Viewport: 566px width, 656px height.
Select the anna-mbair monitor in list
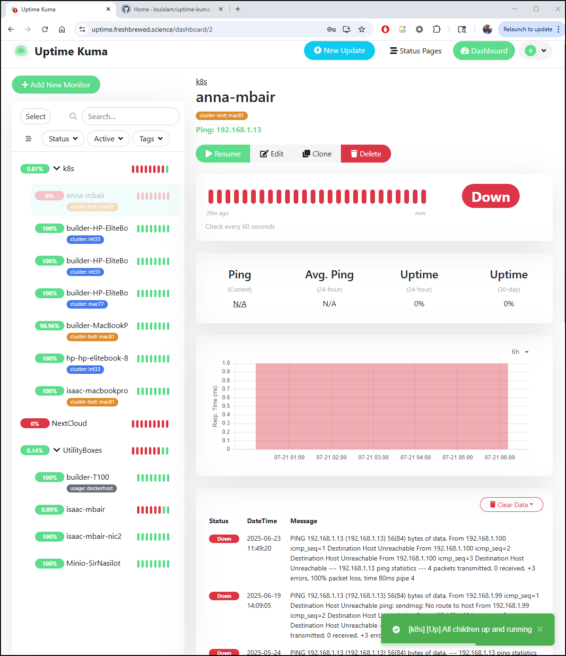point(105,199)
